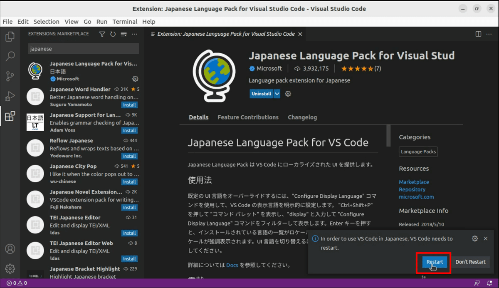The height and width of the screenshot is (288, 499).
Task: Click the feedback icon in status bar
Action: point(477,283)
